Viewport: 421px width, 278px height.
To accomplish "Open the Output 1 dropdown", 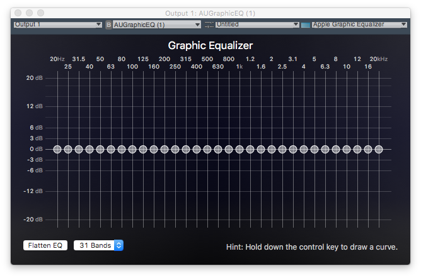I will click(x=57, y=25).
